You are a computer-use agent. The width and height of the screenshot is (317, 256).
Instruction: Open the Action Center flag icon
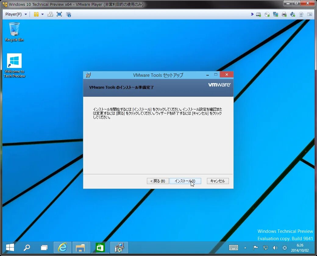(x=255, y=247)
